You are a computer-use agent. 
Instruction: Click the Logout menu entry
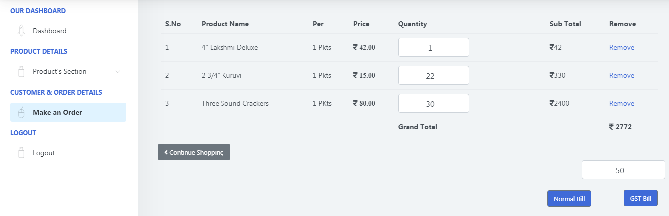pyautogui.click(x=44, y=153)
